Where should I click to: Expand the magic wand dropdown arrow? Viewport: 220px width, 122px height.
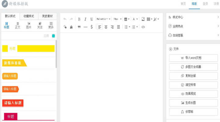158,19
